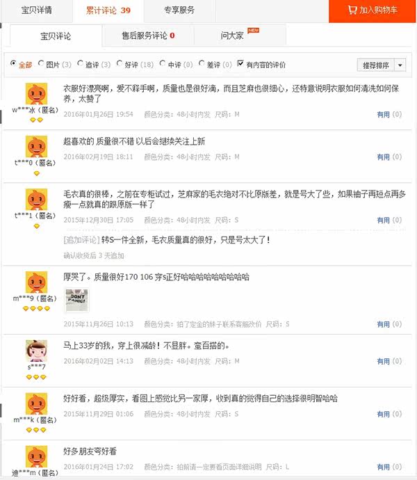Click the shopping cart icon in orange button
The image size is (417, 480).
352,10
